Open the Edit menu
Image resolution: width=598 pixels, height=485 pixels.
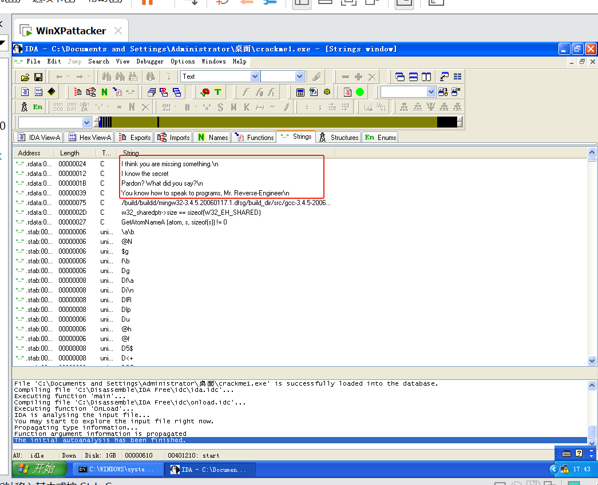(54, 61)
